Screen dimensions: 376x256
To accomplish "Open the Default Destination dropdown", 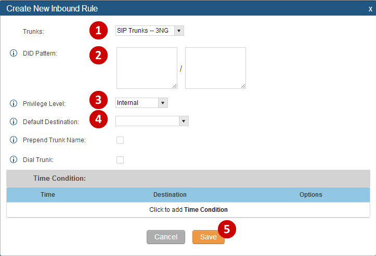I will pos(151,121).
